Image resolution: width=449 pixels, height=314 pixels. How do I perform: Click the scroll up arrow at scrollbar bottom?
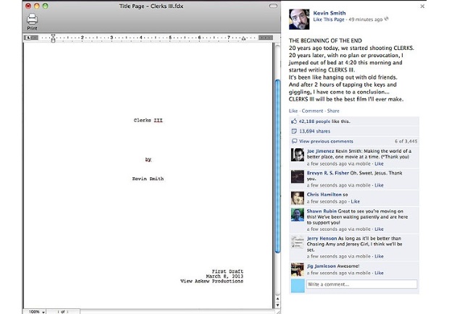pyautogui.click(x=277, y=299)
